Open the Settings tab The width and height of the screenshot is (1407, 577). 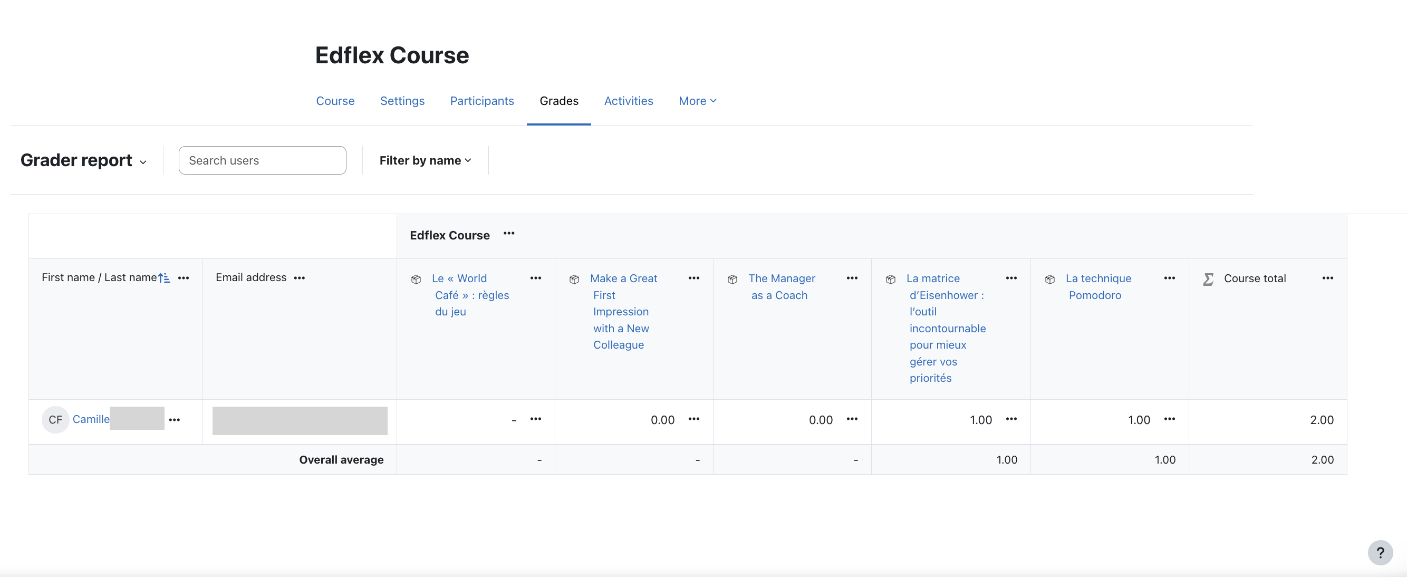pyautogui.click(x=402, y=101)
